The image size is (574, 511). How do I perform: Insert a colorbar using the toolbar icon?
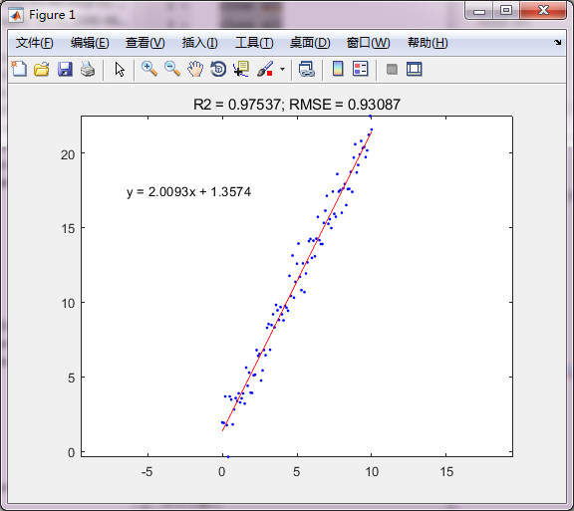(x=338, y=69)
